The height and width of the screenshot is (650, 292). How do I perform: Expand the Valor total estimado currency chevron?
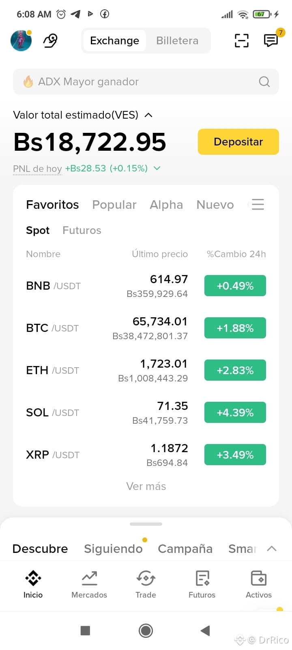(148, 115)
